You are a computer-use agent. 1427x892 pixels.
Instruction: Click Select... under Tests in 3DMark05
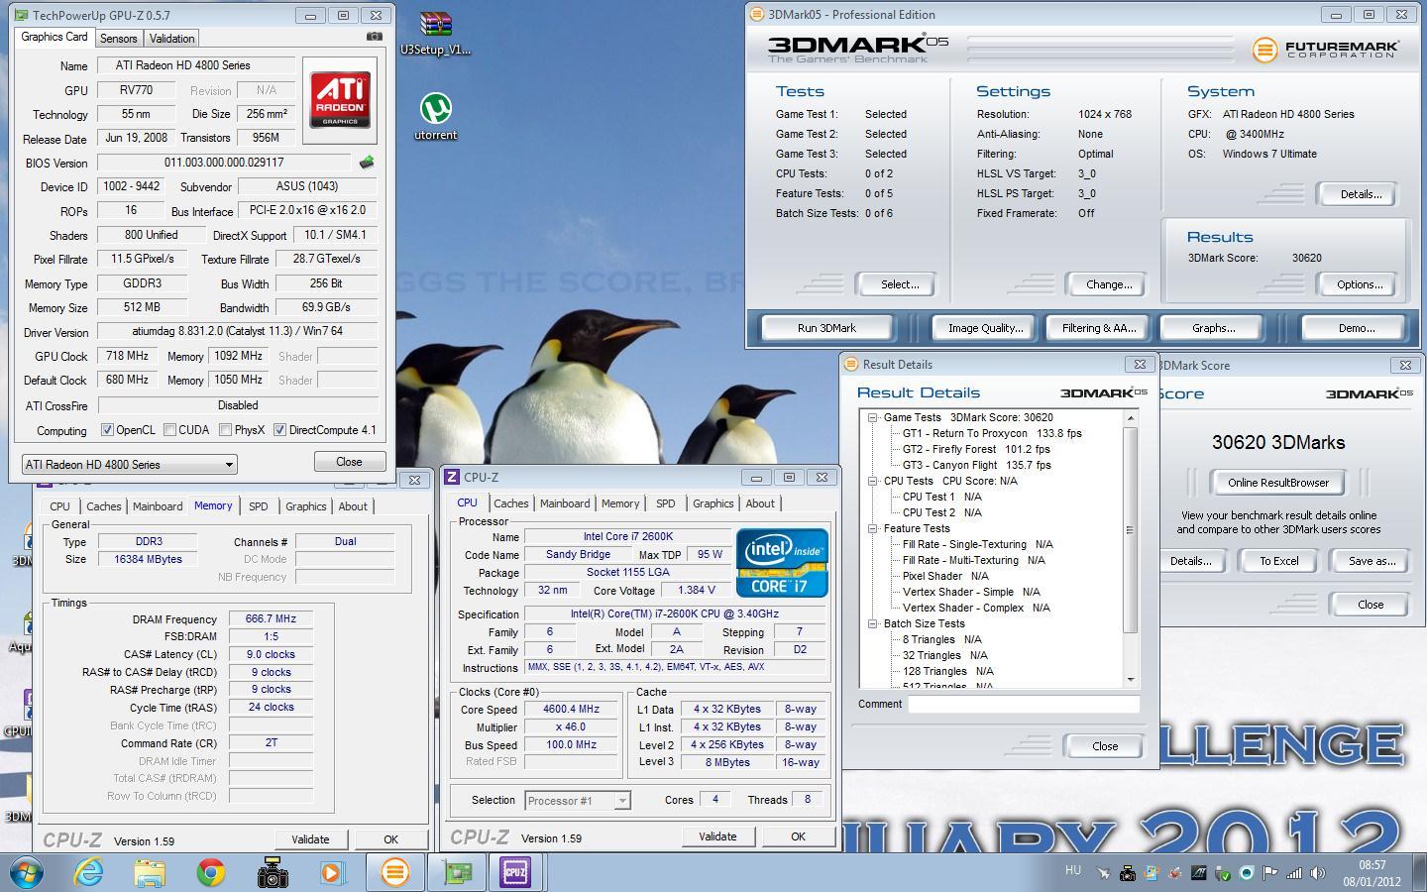[x=900, y=284]
